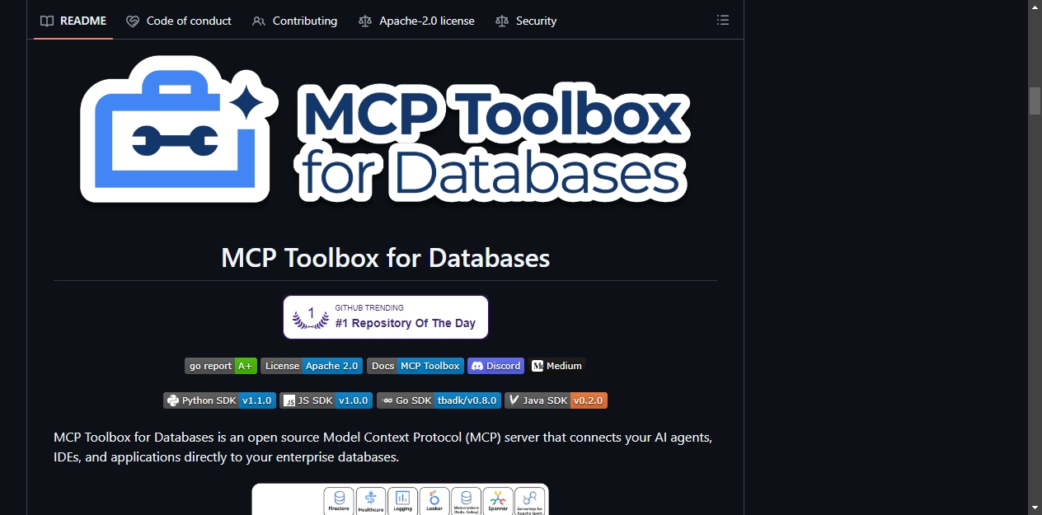Click the paragraph starting 'MCP Toolbox for Databases is'
Viewport: 1042px width, 515px height.
pos(383,447)
